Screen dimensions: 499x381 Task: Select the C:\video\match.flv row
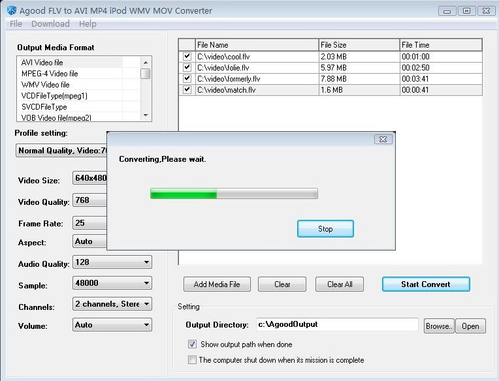[330, 90]
